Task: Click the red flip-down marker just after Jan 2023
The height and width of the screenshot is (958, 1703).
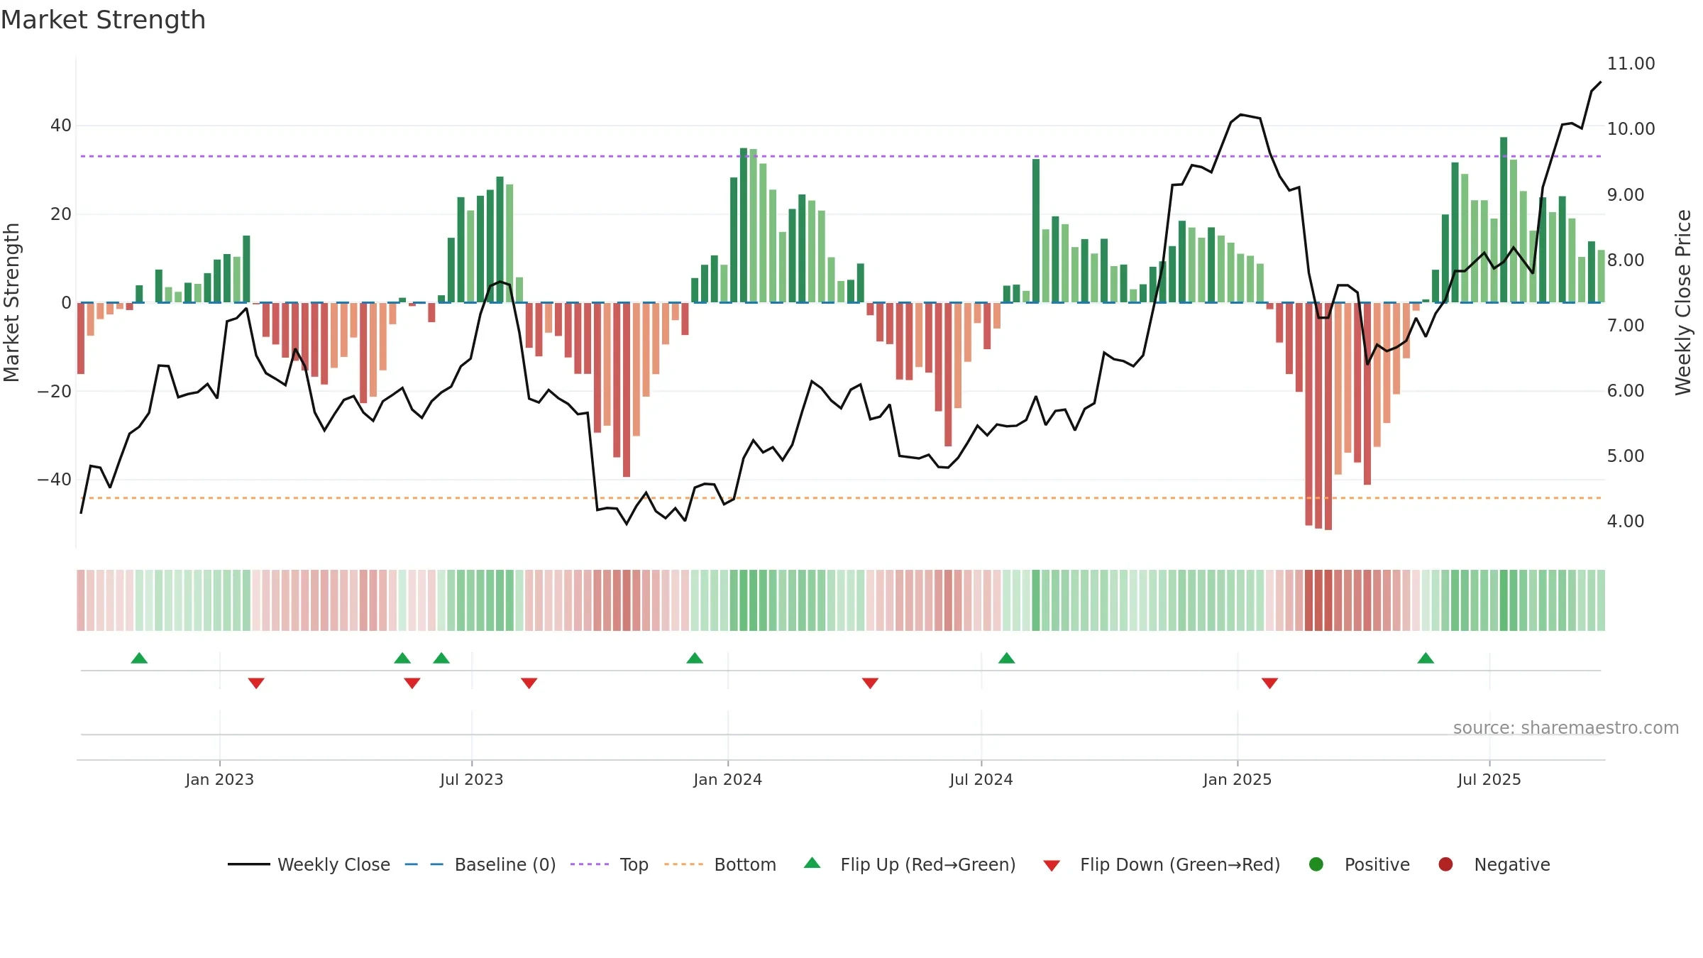Action: [x=256, y=683]
